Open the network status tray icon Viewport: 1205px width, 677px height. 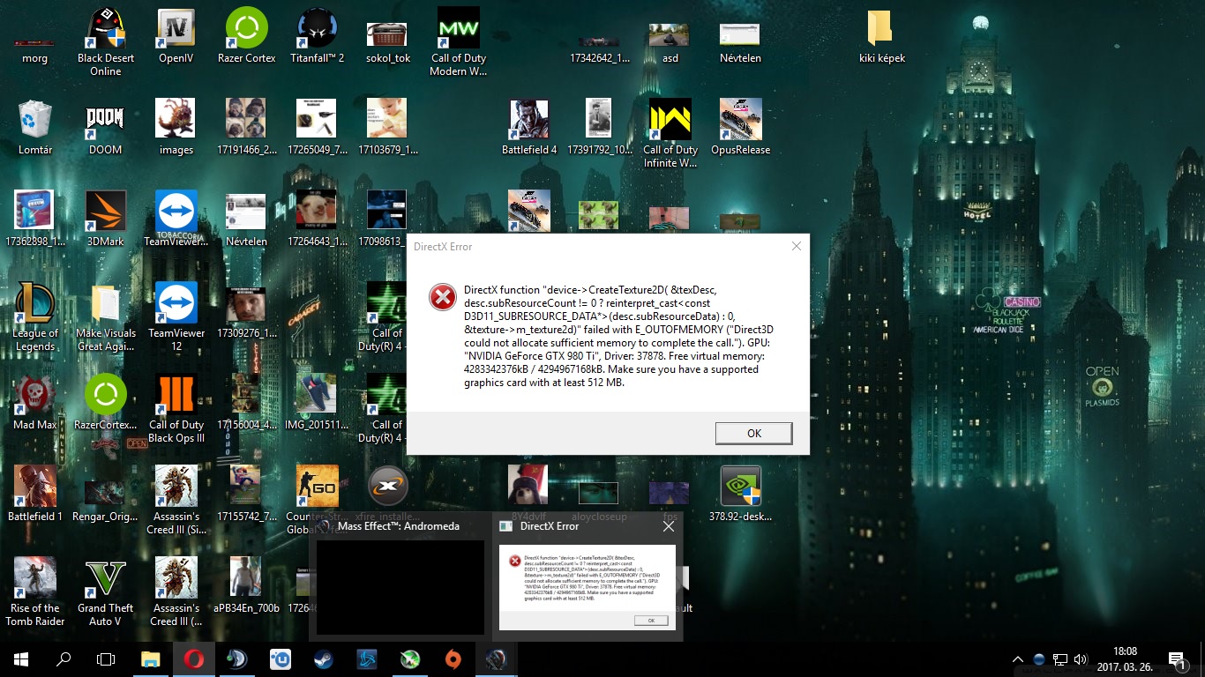tap(1060, 658)
